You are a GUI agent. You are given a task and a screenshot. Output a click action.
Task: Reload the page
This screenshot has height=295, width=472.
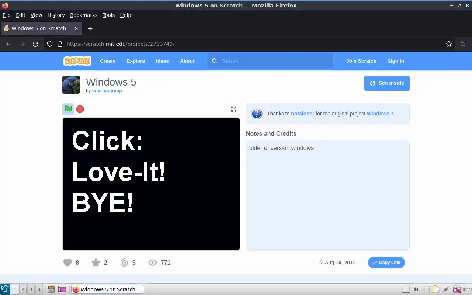(x=35, y=44)
